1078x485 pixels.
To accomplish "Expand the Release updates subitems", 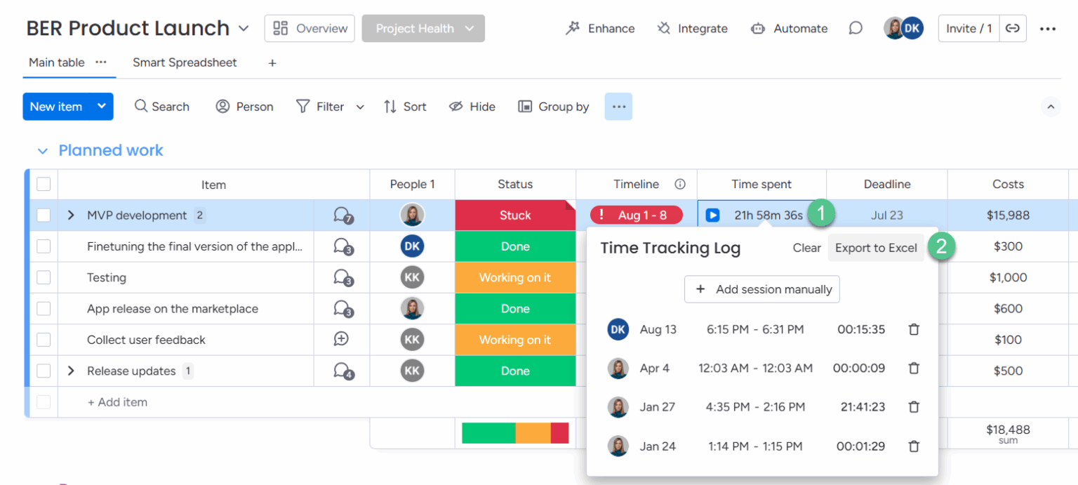I will click(x=70, y=371).
